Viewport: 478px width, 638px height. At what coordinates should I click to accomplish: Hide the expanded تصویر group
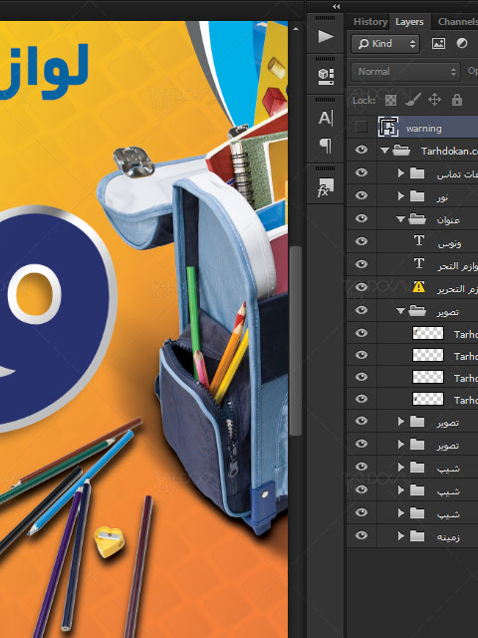coord(360,310)
